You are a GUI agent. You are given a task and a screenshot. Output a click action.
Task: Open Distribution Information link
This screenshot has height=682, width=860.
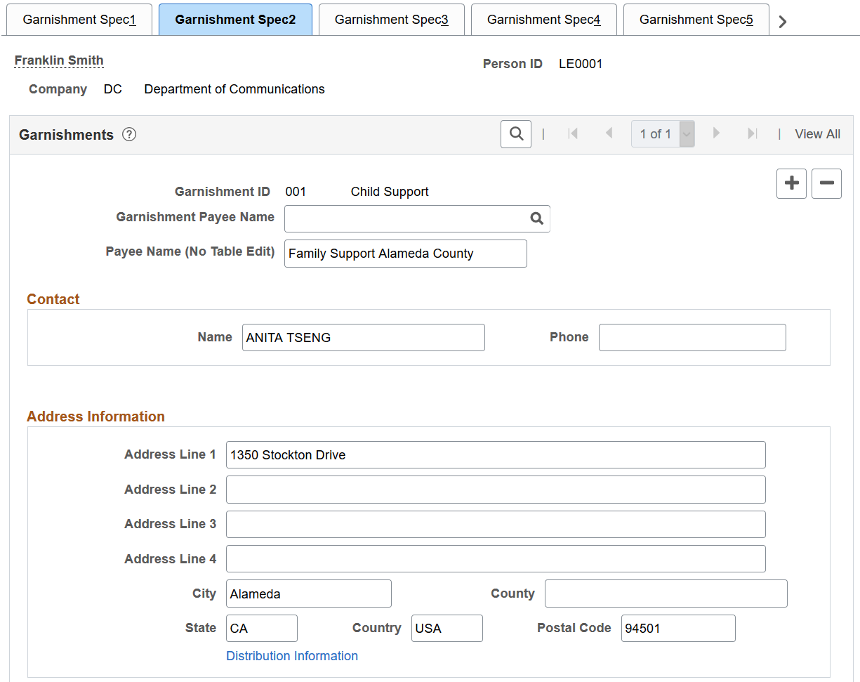pyautogui.click(x=292, y=656)
